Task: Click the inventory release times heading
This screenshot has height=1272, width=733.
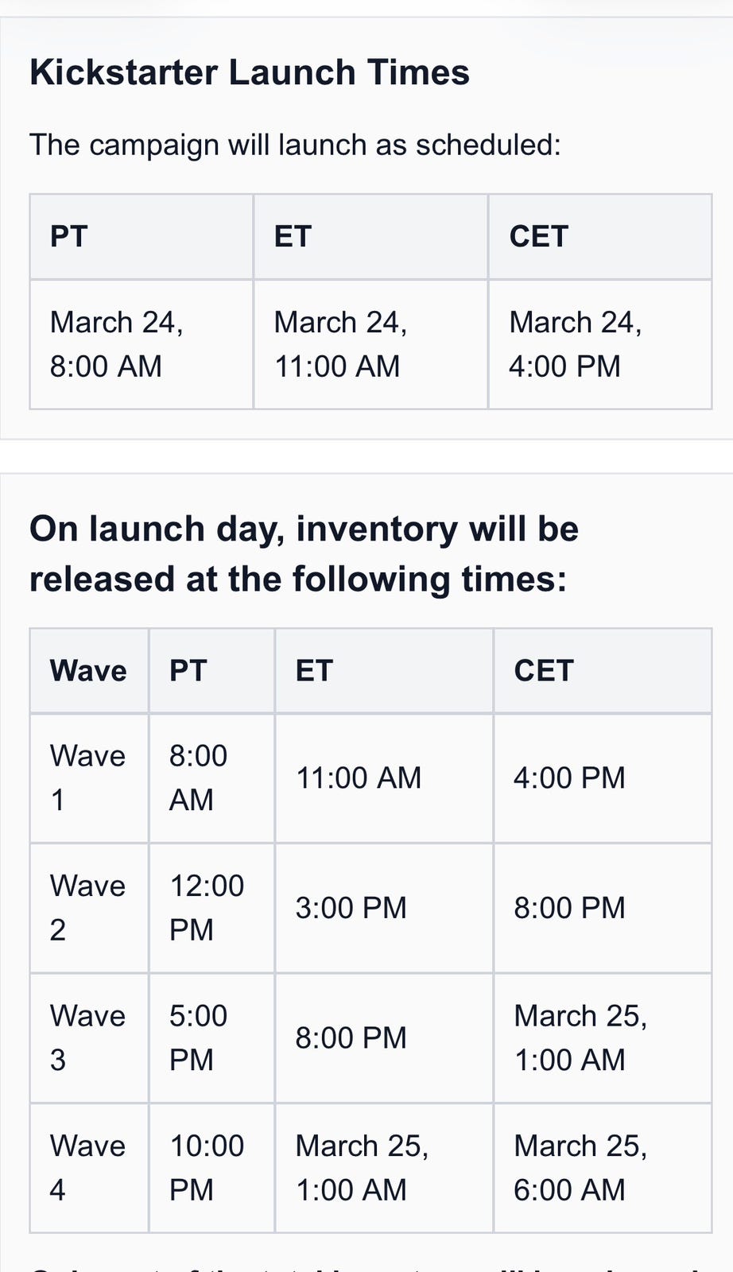Action: coord(304,553)
